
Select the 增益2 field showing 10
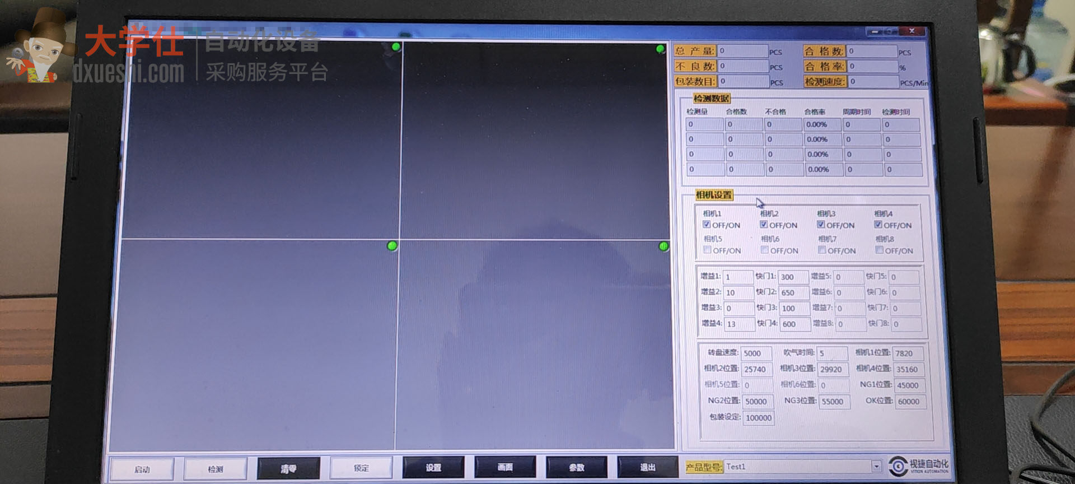(738, 292)
